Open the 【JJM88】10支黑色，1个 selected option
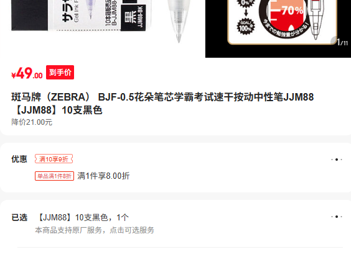 [82, 217]
